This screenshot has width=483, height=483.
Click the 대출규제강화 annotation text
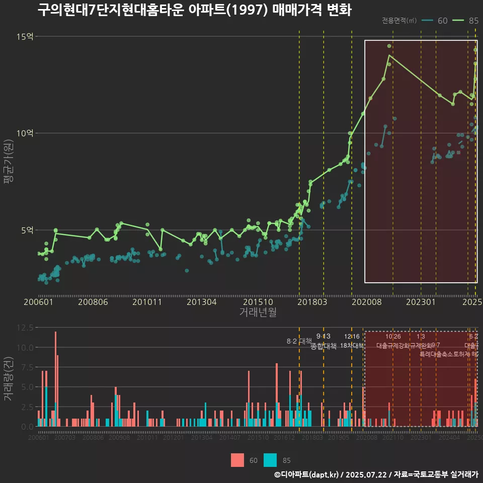click(x=393, y=345)
